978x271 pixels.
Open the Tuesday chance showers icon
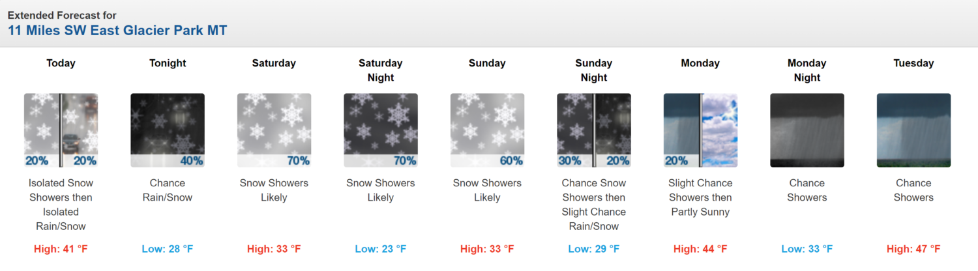click(x=913, y=130)
